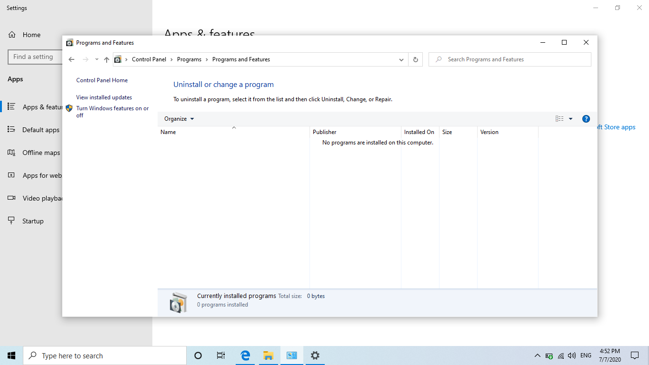Viewport: 649px width, 365px height.
Task: Click the change view icon button
Action: tap(559, 119)
